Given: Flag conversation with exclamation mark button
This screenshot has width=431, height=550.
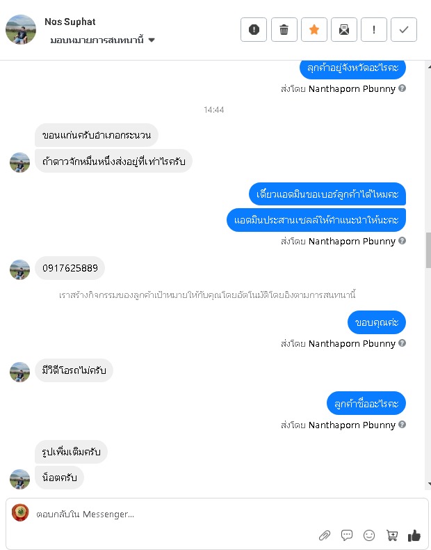Looking at the screenshot, I should coord(373,29).
